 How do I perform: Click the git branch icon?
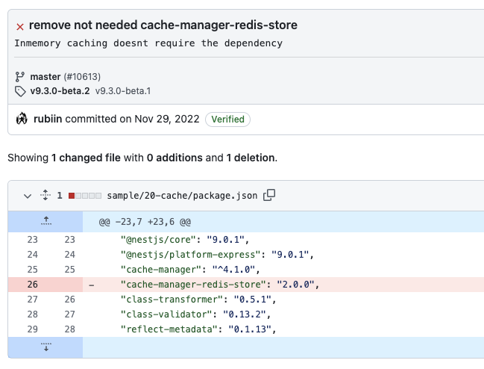click(20, 77)
